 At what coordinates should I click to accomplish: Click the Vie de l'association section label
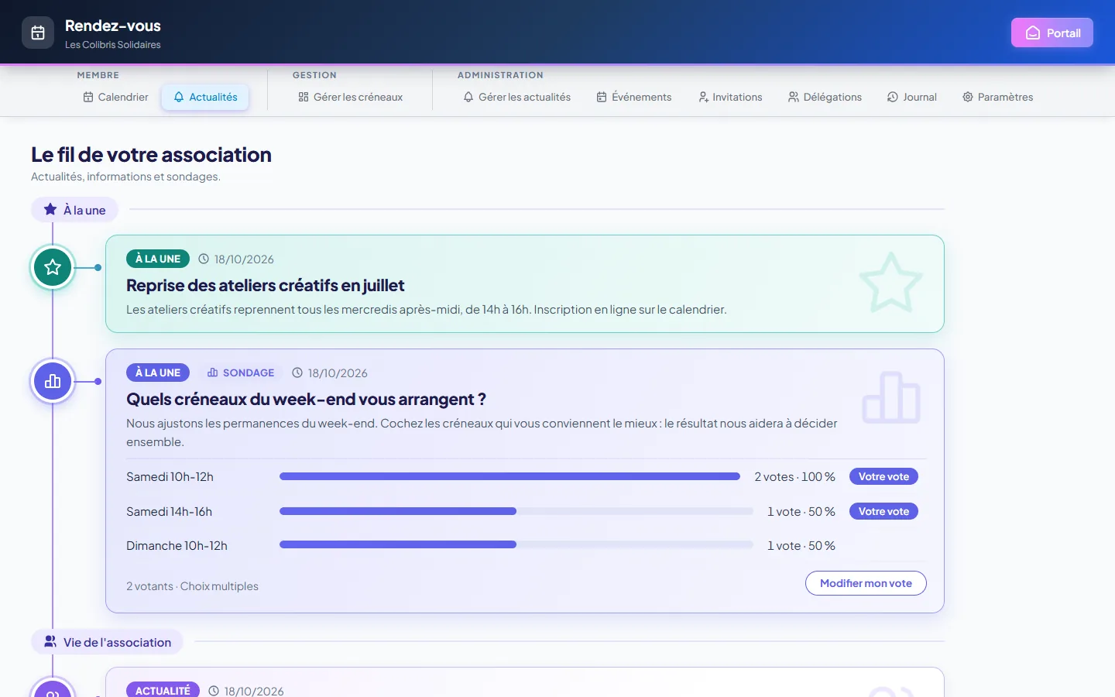pos(107,642)
